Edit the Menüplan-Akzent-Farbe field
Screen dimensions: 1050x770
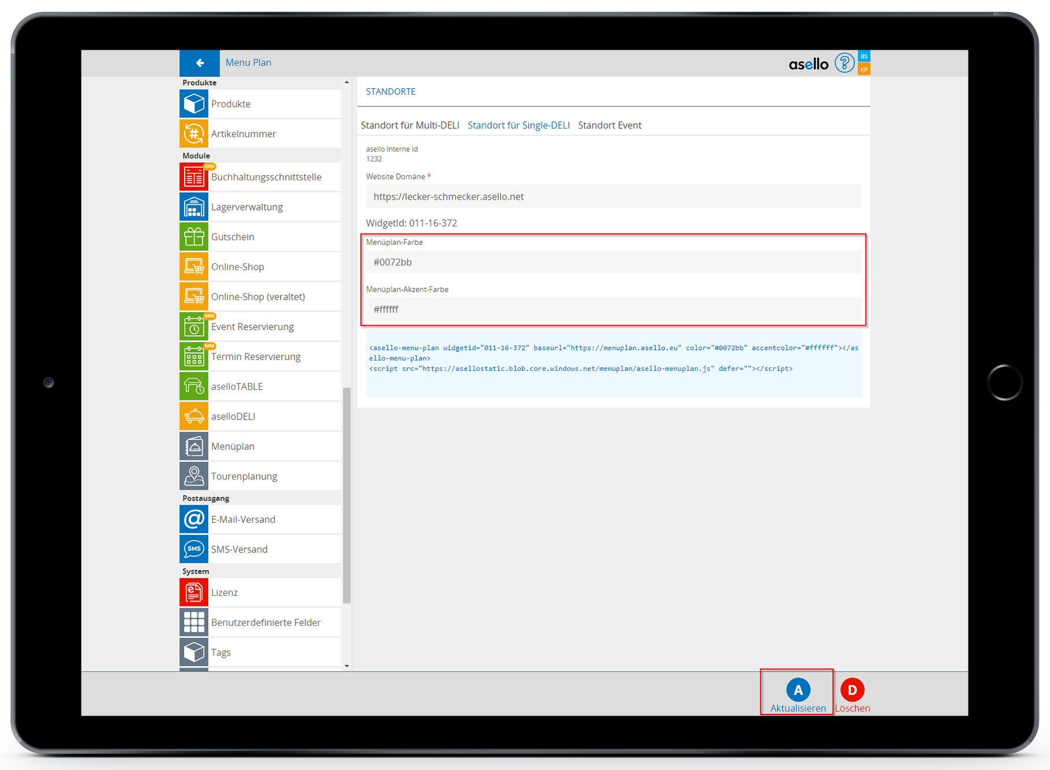613,310
